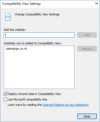Toggle via Display intranet sites label text

pos(34,94)
